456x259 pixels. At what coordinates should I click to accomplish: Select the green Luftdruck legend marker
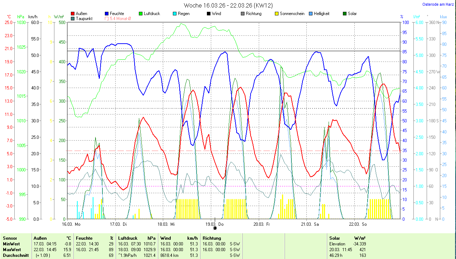click(141, 14)
